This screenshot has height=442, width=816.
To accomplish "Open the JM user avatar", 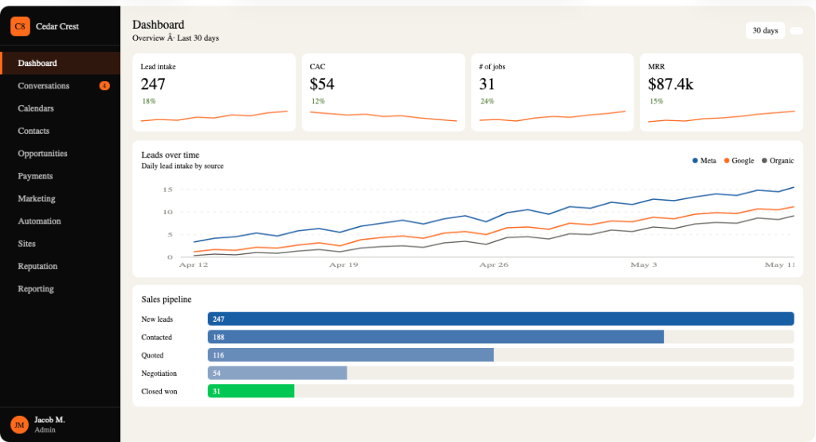I will (x=19, y=424).
